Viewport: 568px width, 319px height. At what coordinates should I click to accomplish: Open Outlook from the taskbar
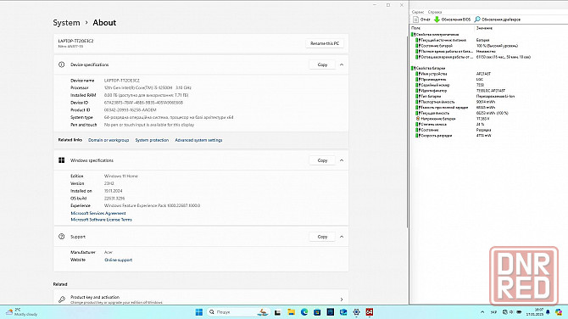pos(343,312)
